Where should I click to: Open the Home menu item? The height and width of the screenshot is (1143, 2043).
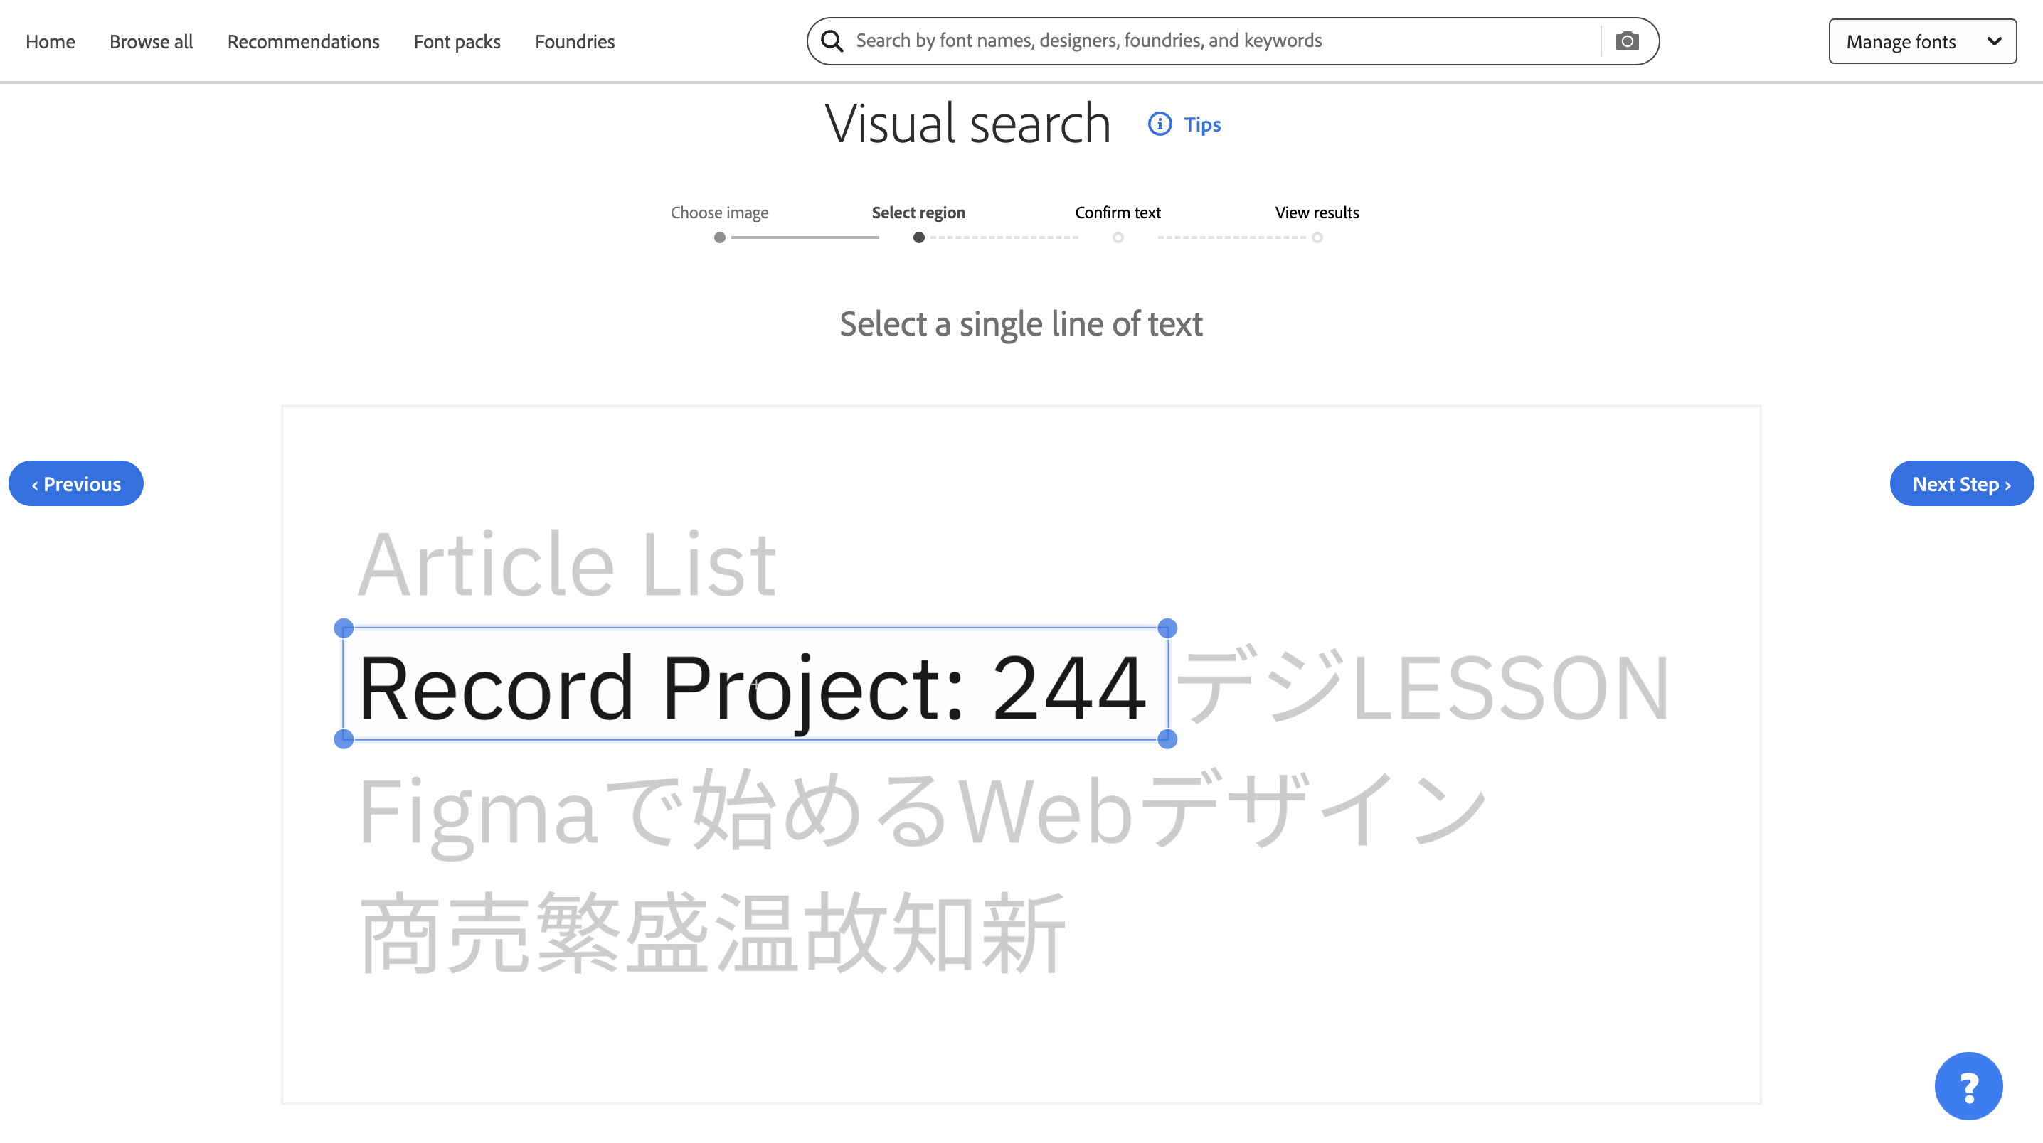50,41
